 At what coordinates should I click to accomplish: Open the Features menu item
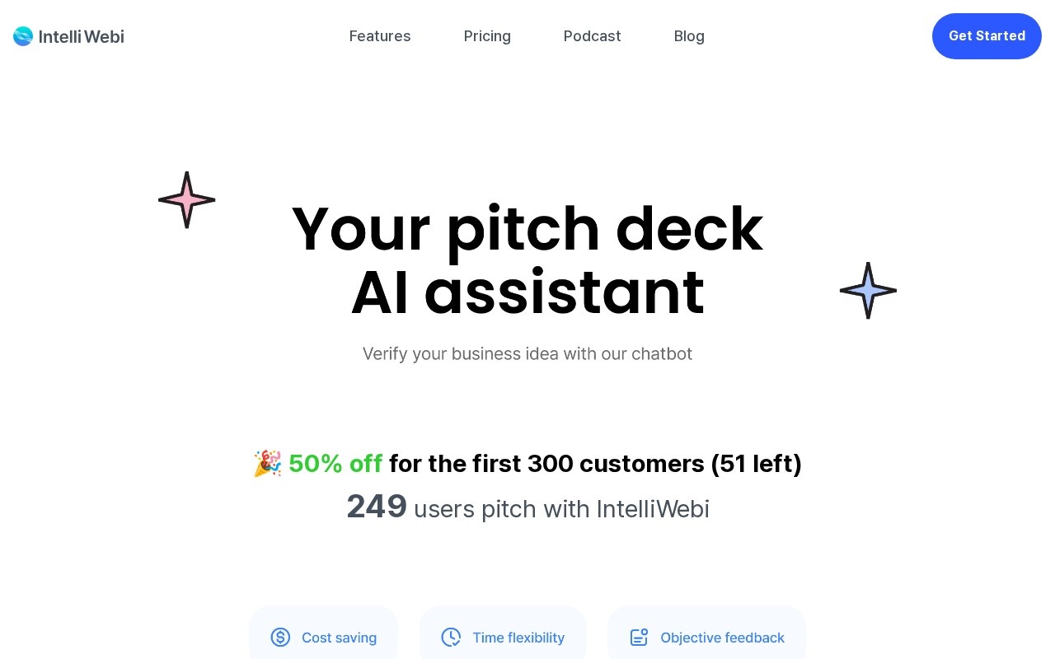coord(380,36)
